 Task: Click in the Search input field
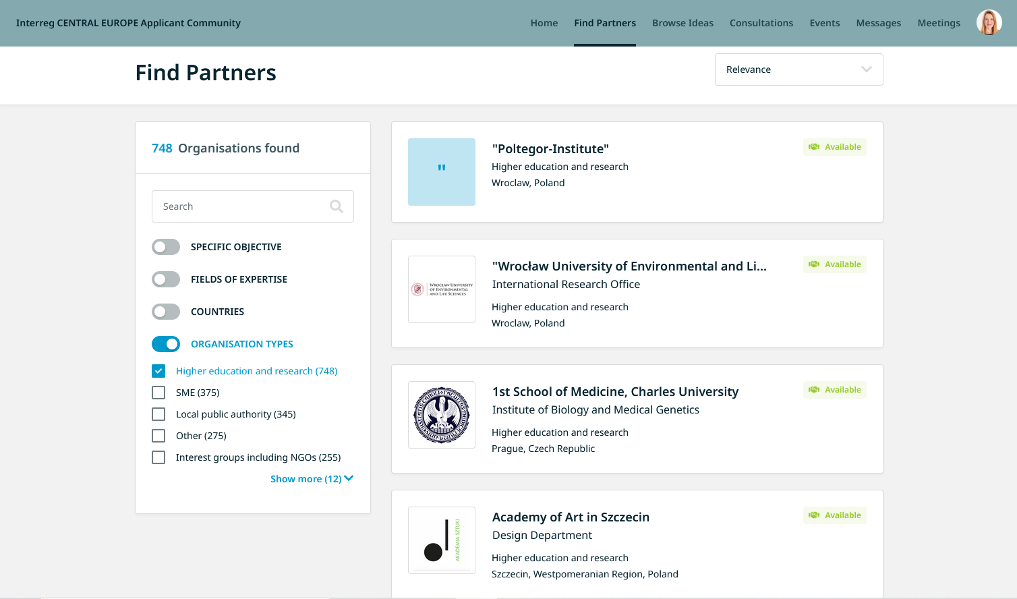[x=253, y=206]
